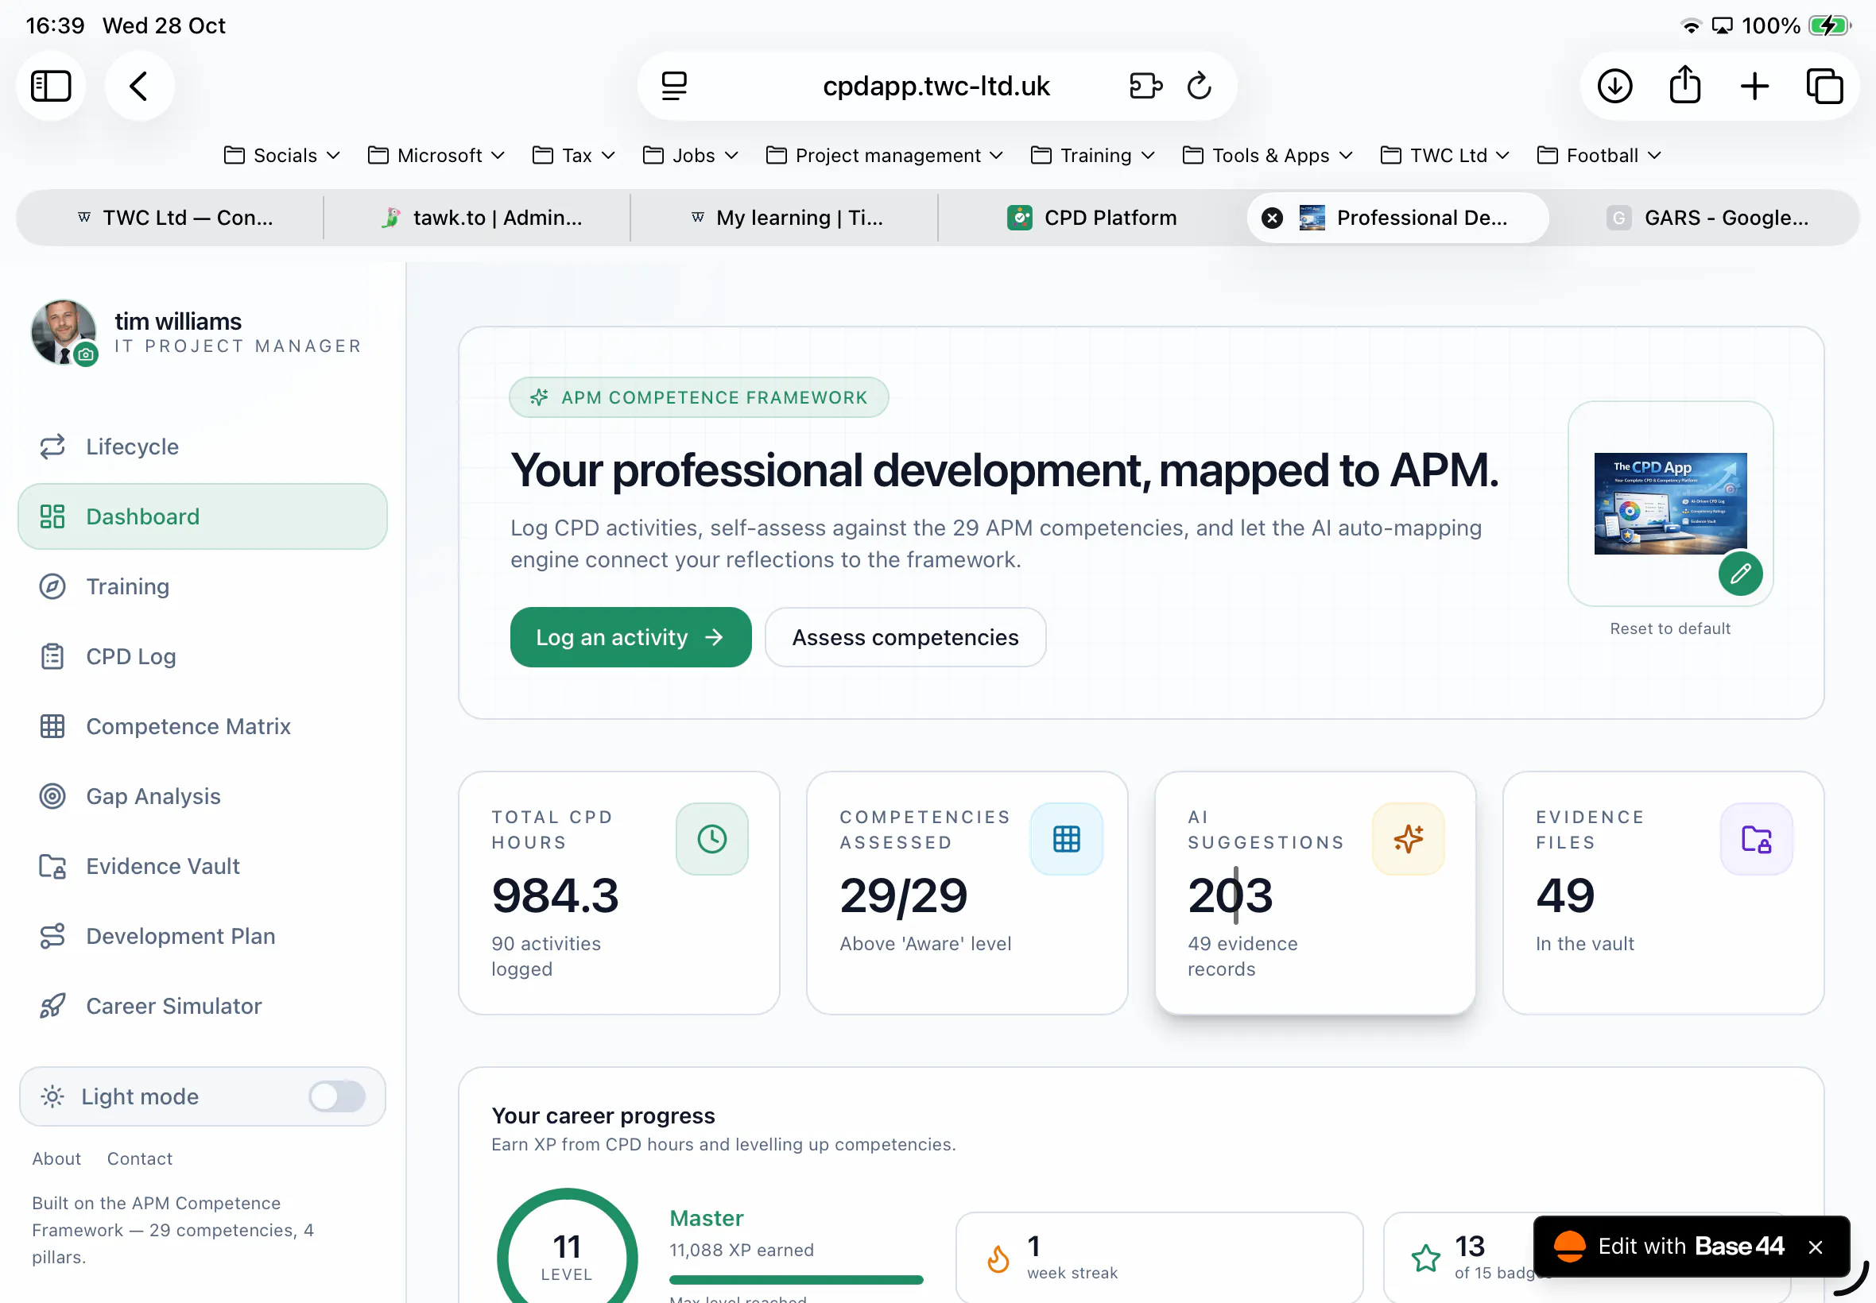Click the Master XP progress bar

point(796,1279)
